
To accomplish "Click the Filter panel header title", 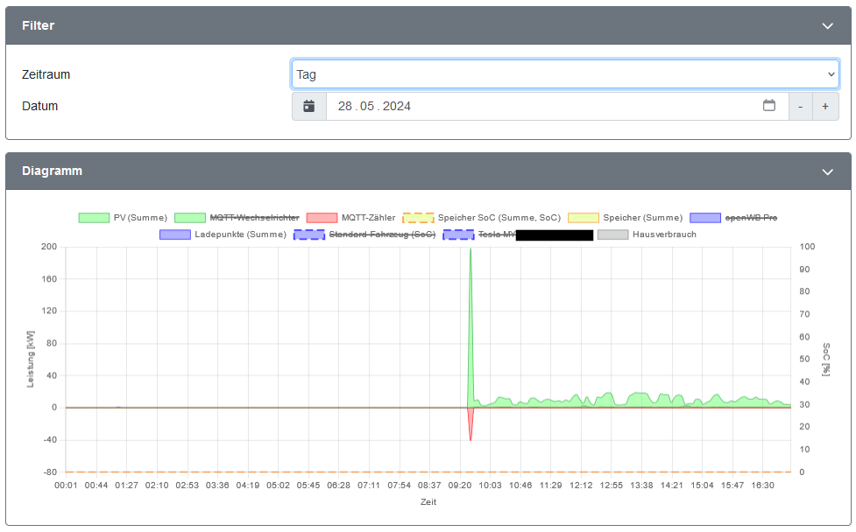I will (39, 25).
